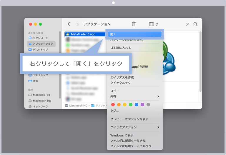Apply the orange tag color
This screenshot has height=155, width=226.
(119, 105)
